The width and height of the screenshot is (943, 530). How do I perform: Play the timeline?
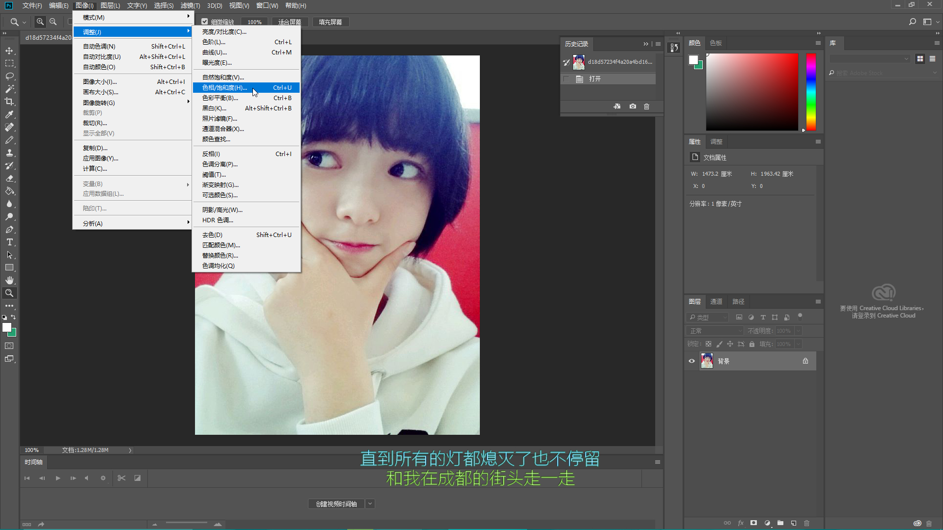click(x=58, y=478)
